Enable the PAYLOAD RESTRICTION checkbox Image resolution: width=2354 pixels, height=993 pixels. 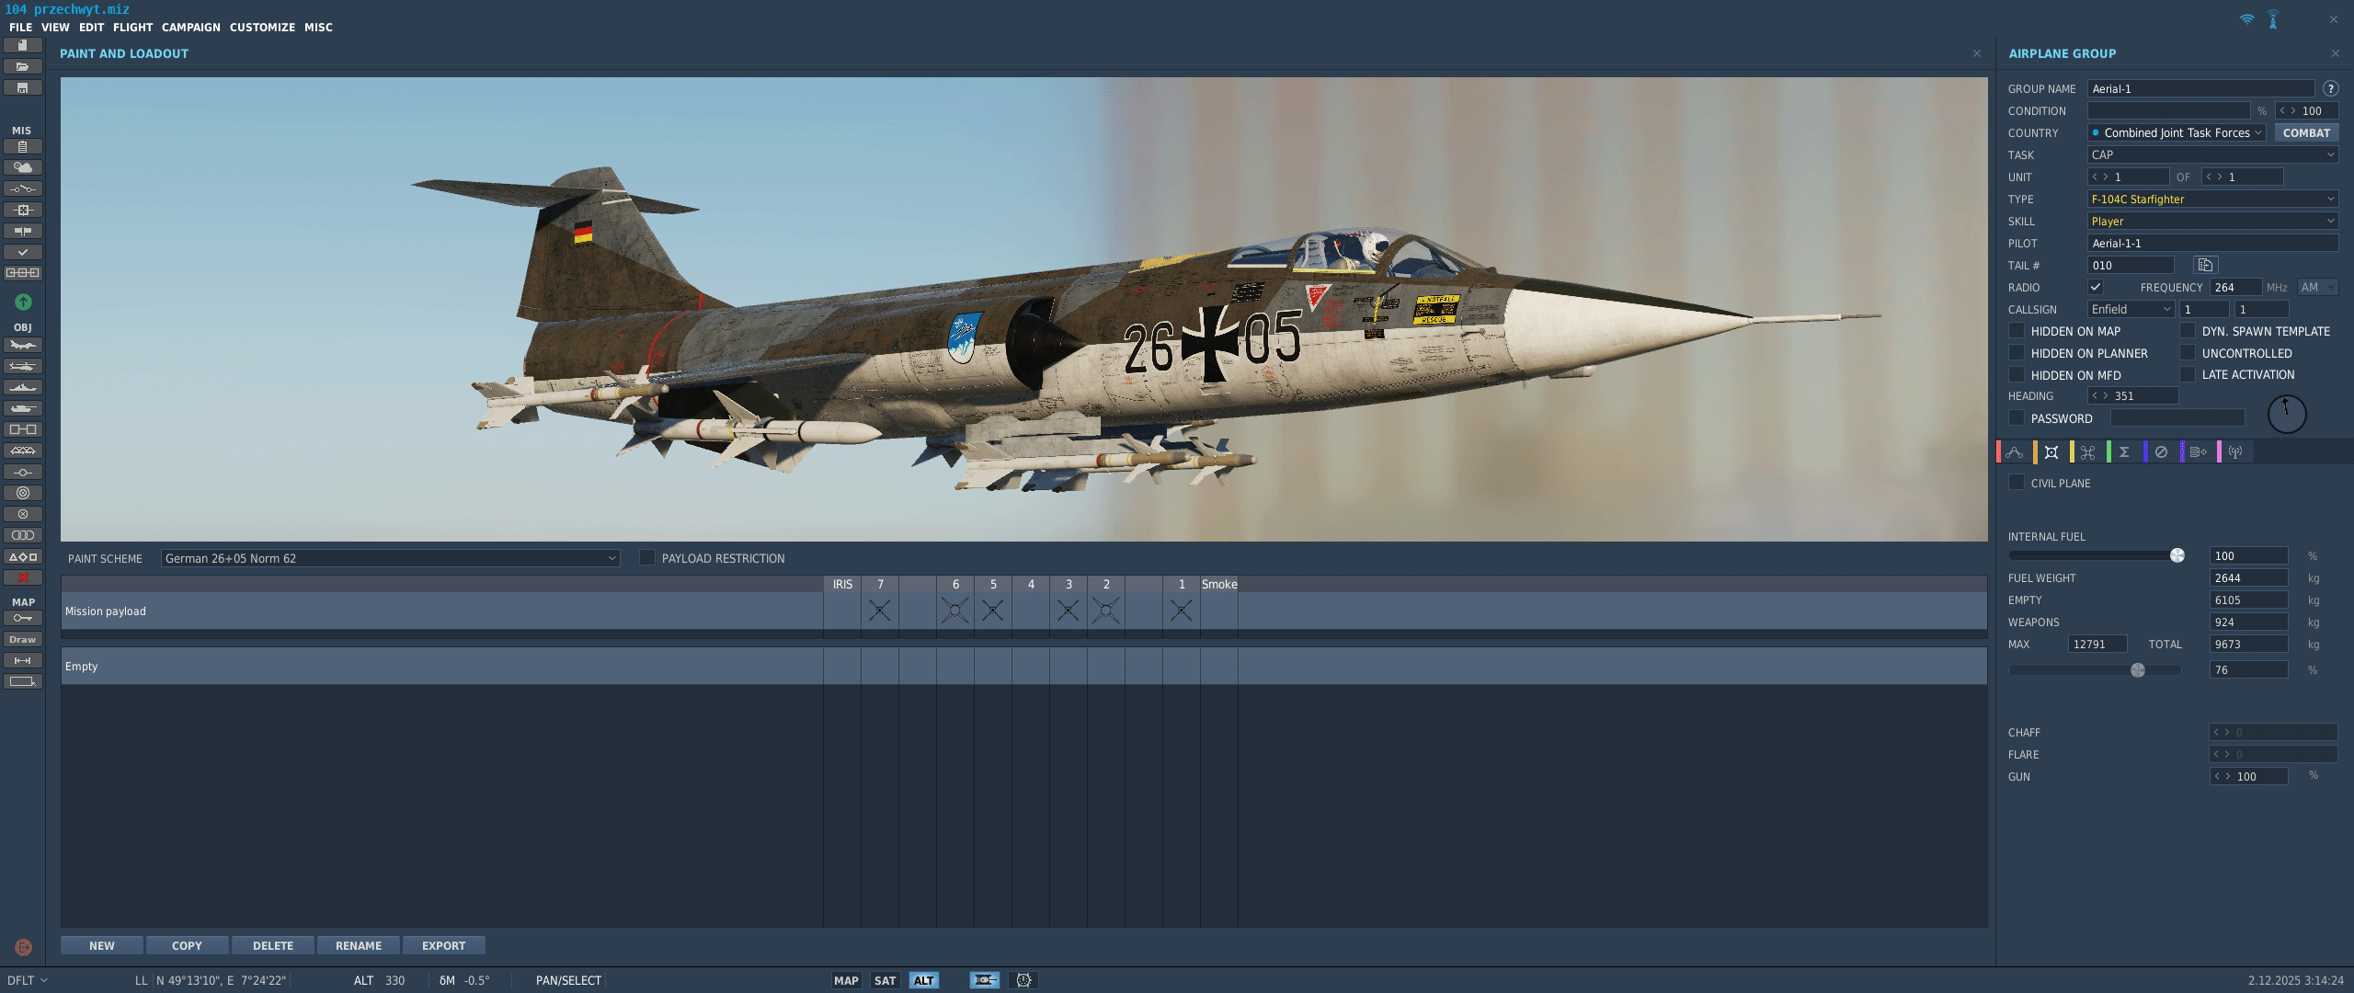coord(647,558)
